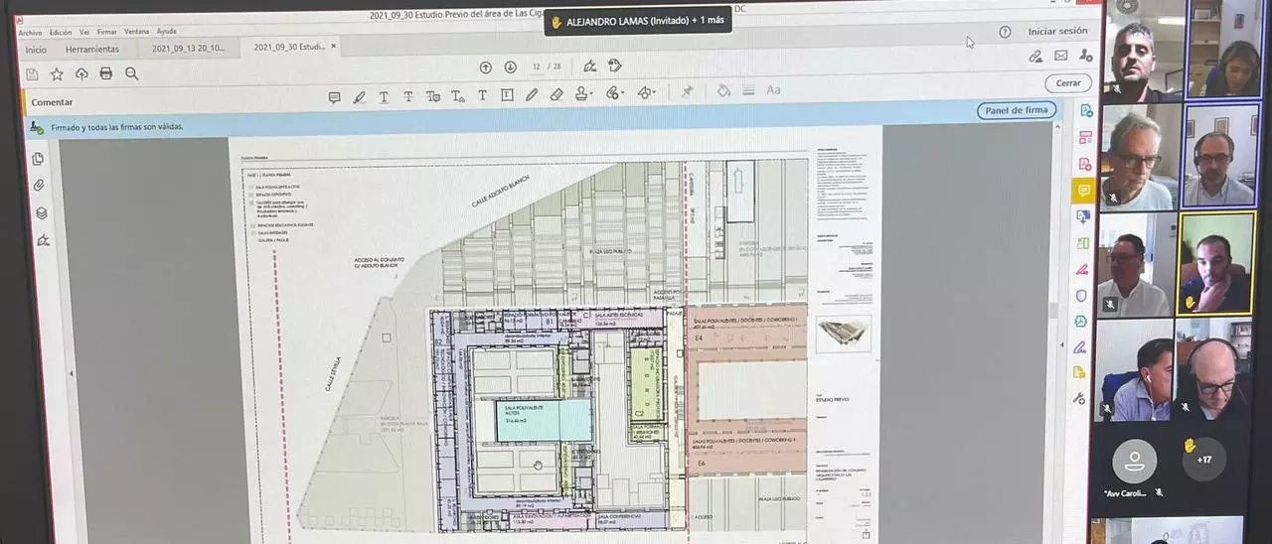Viewport: 1272px width, 544px height.
Task: Go to the previous page using the up arrow
Action: click(x=485, y=67)
